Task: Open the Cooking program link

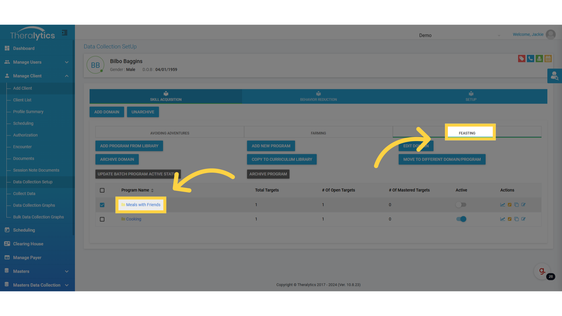Action: pyautogui.click(x=133, y=219)
